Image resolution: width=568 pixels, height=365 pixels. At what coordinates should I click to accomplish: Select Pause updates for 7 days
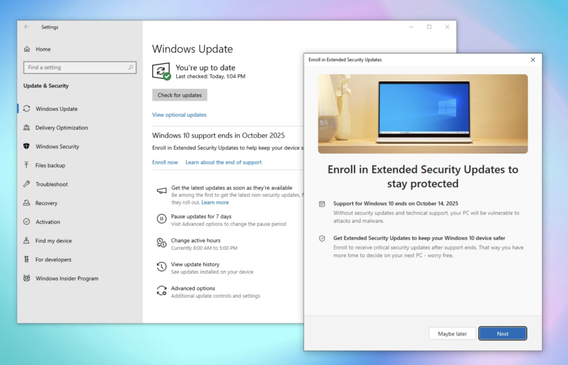pos(201,217)
